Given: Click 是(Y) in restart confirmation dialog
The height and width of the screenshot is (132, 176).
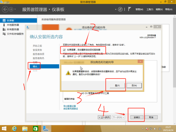Looking at the screenshot, I should point(117,85).
